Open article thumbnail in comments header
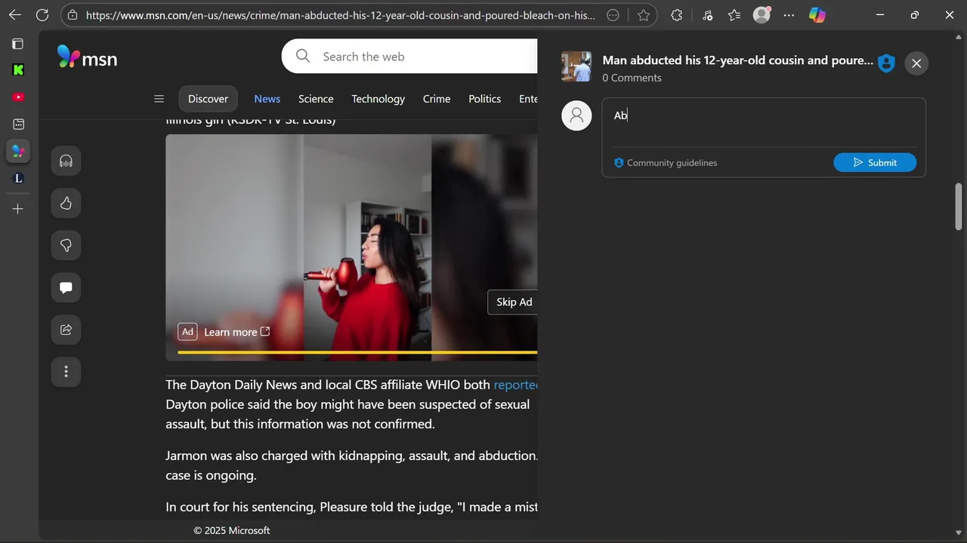 [576, 66]
